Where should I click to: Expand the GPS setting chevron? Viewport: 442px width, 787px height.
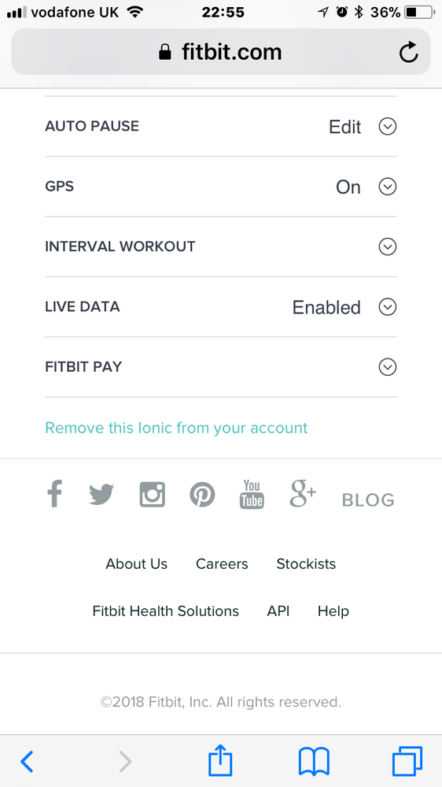pyautogui.click(x=388, y=187)
